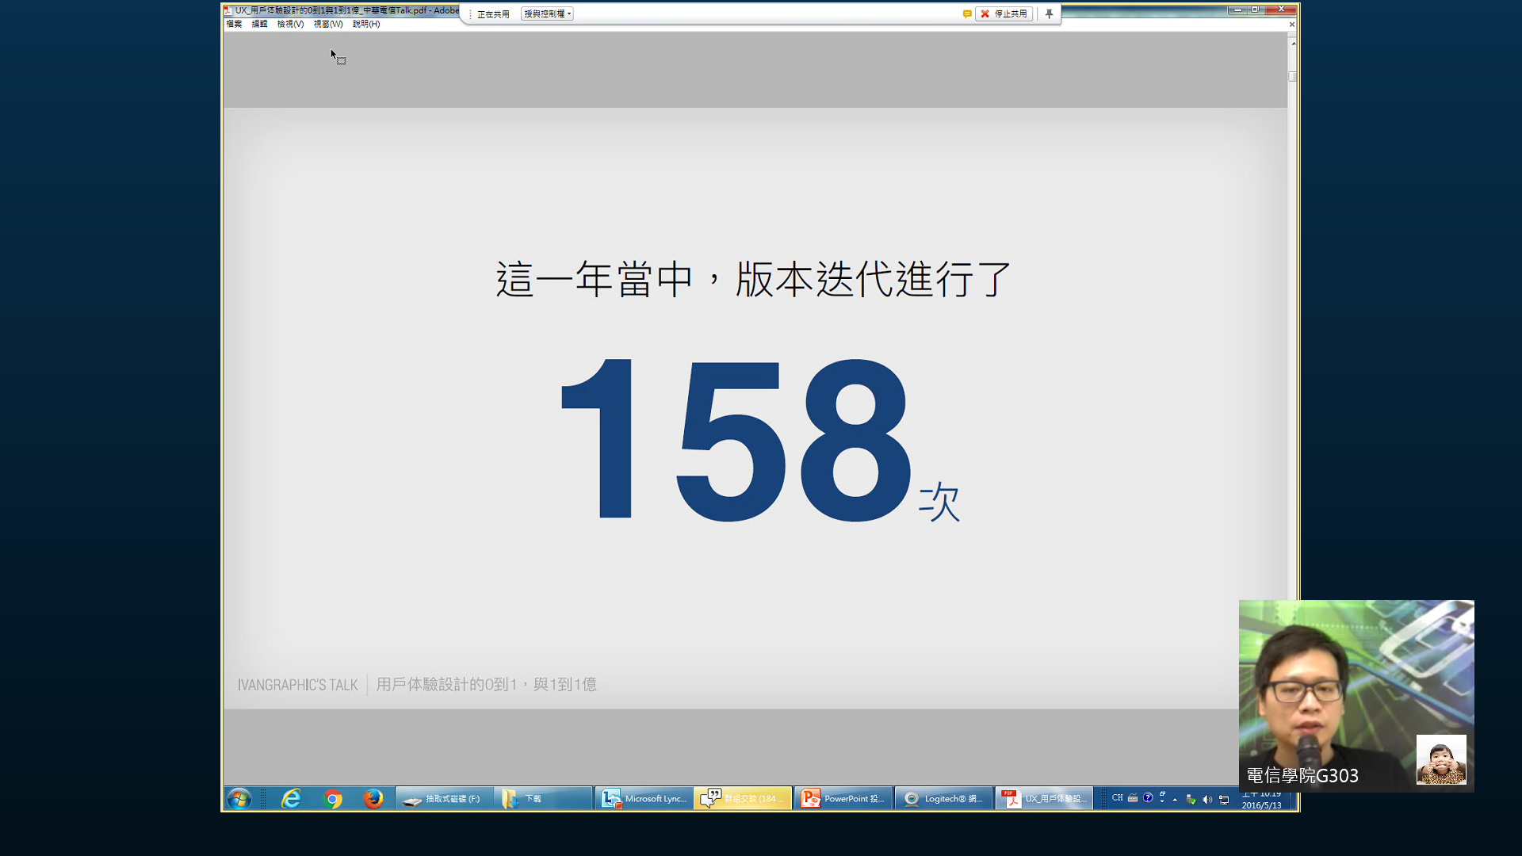Open the 視窗(W) menu

click(x=327, y=24)
